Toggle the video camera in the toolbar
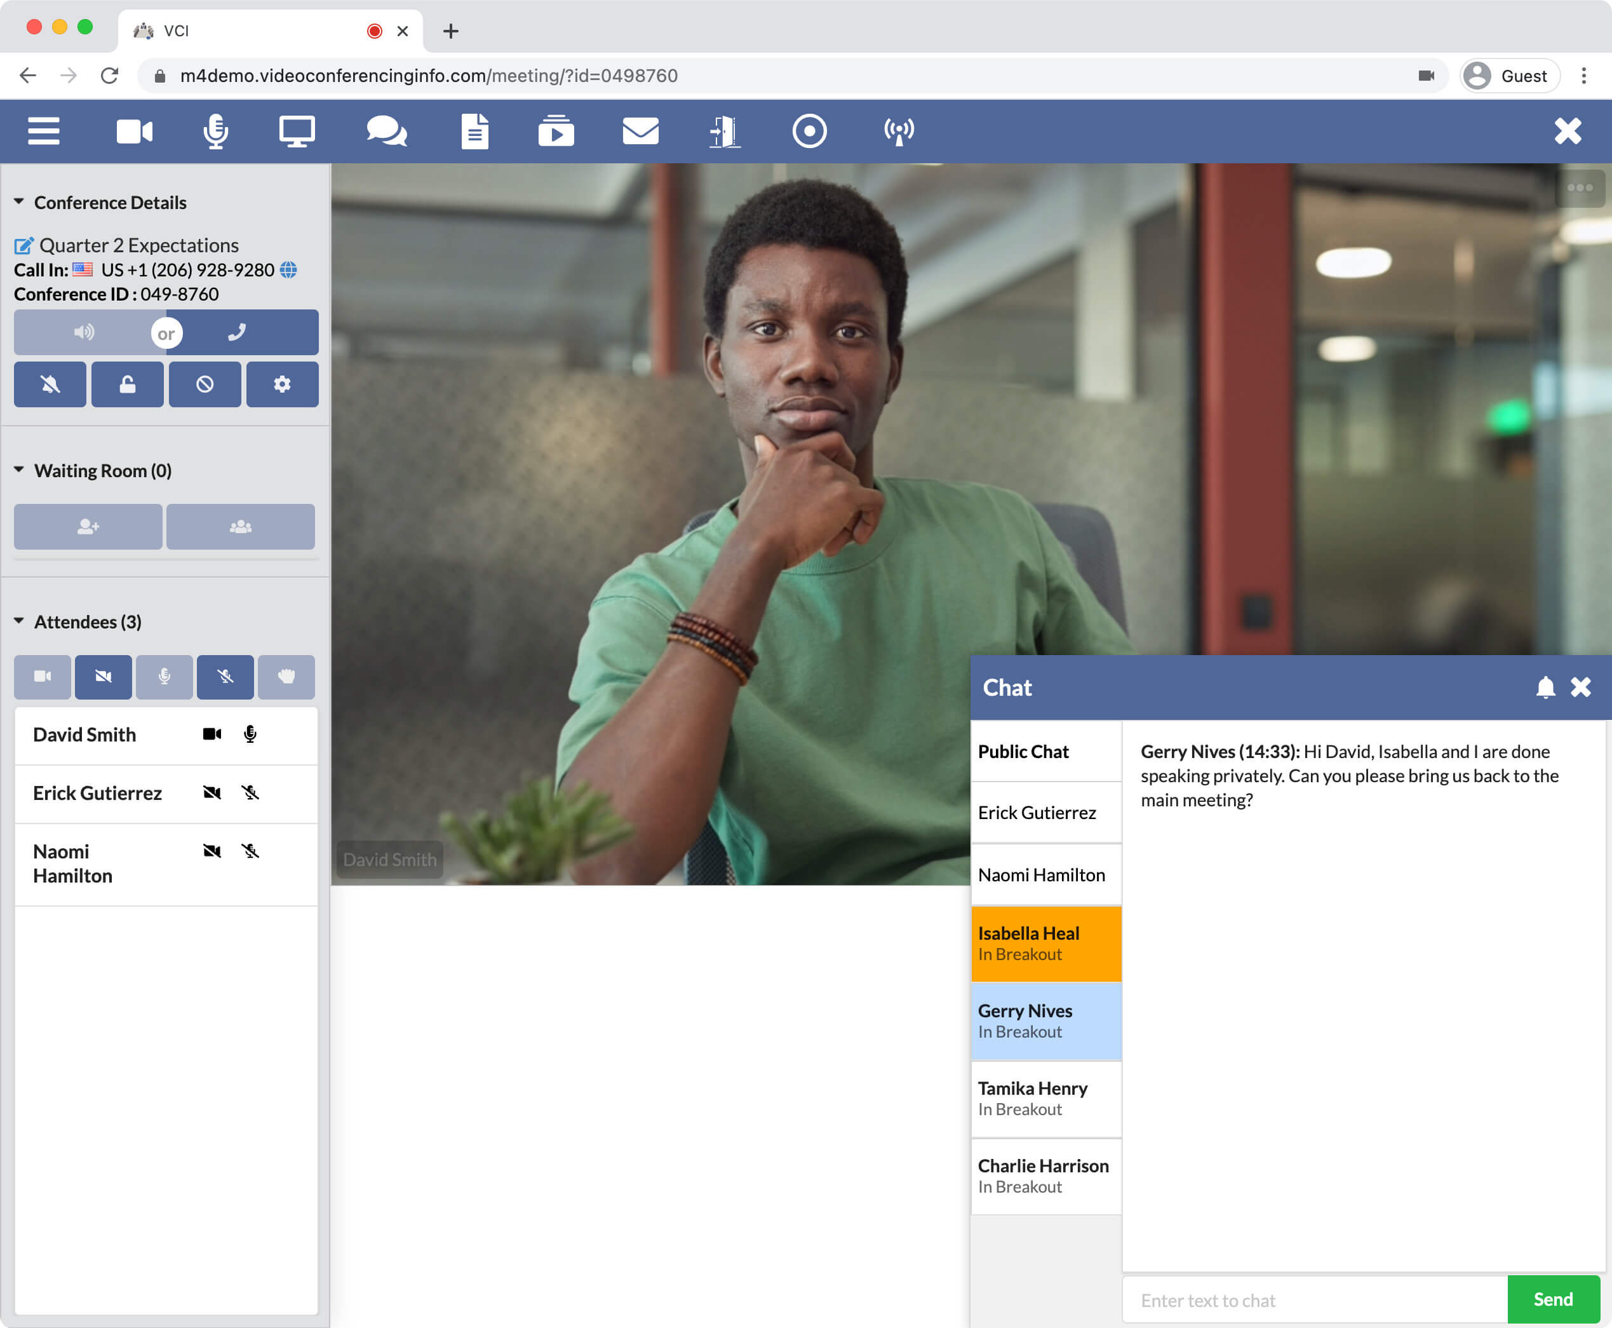The image size is (1612, 1328). 135,131
